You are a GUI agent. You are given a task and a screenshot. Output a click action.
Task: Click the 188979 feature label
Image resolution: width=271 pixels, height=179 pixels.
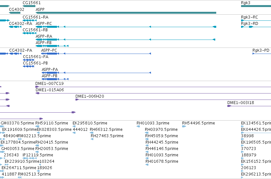coord(248,155)
